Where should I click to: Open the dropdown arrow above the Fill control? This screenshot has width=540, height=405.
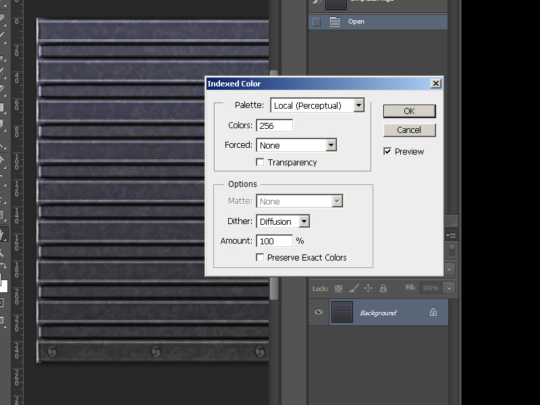pos(450,269)
